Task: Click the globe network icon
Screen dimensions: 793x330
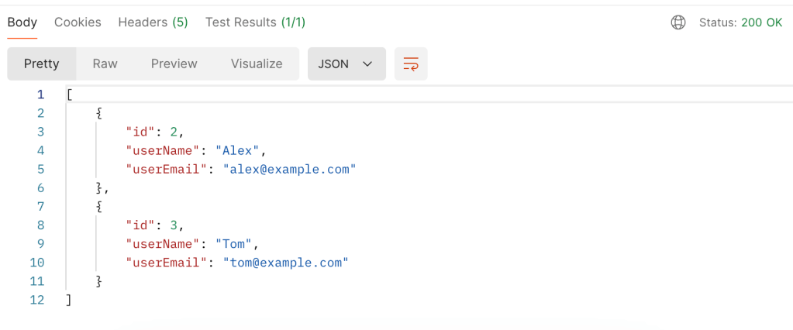Action: tap(677, 22)
